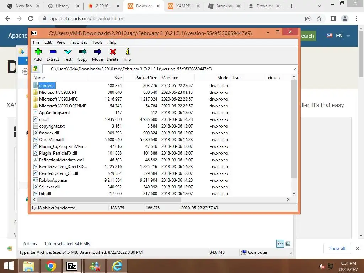Click the horizontal scrollbar's right arrow
Viewport: 364px width, 273px height.
[288, 199]
